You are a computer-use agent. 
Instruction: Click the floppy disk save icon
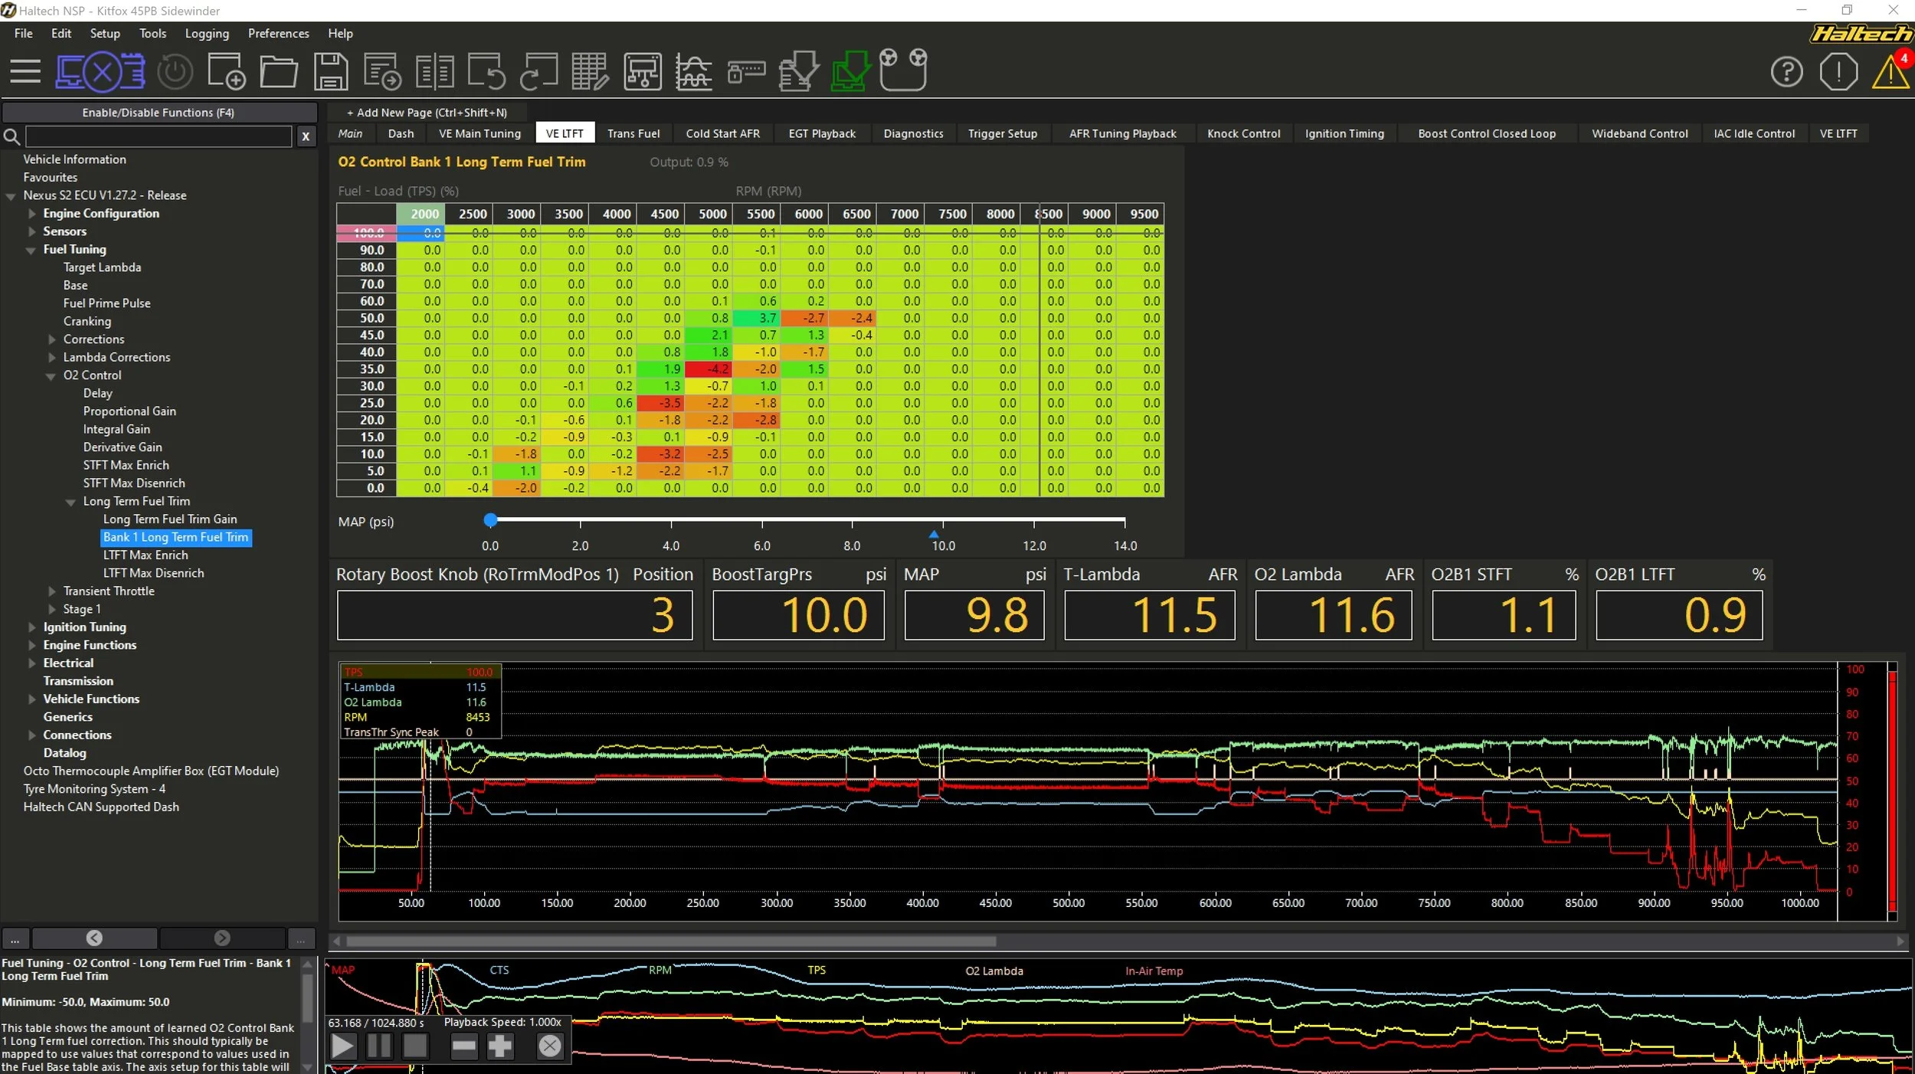point(331,72)
